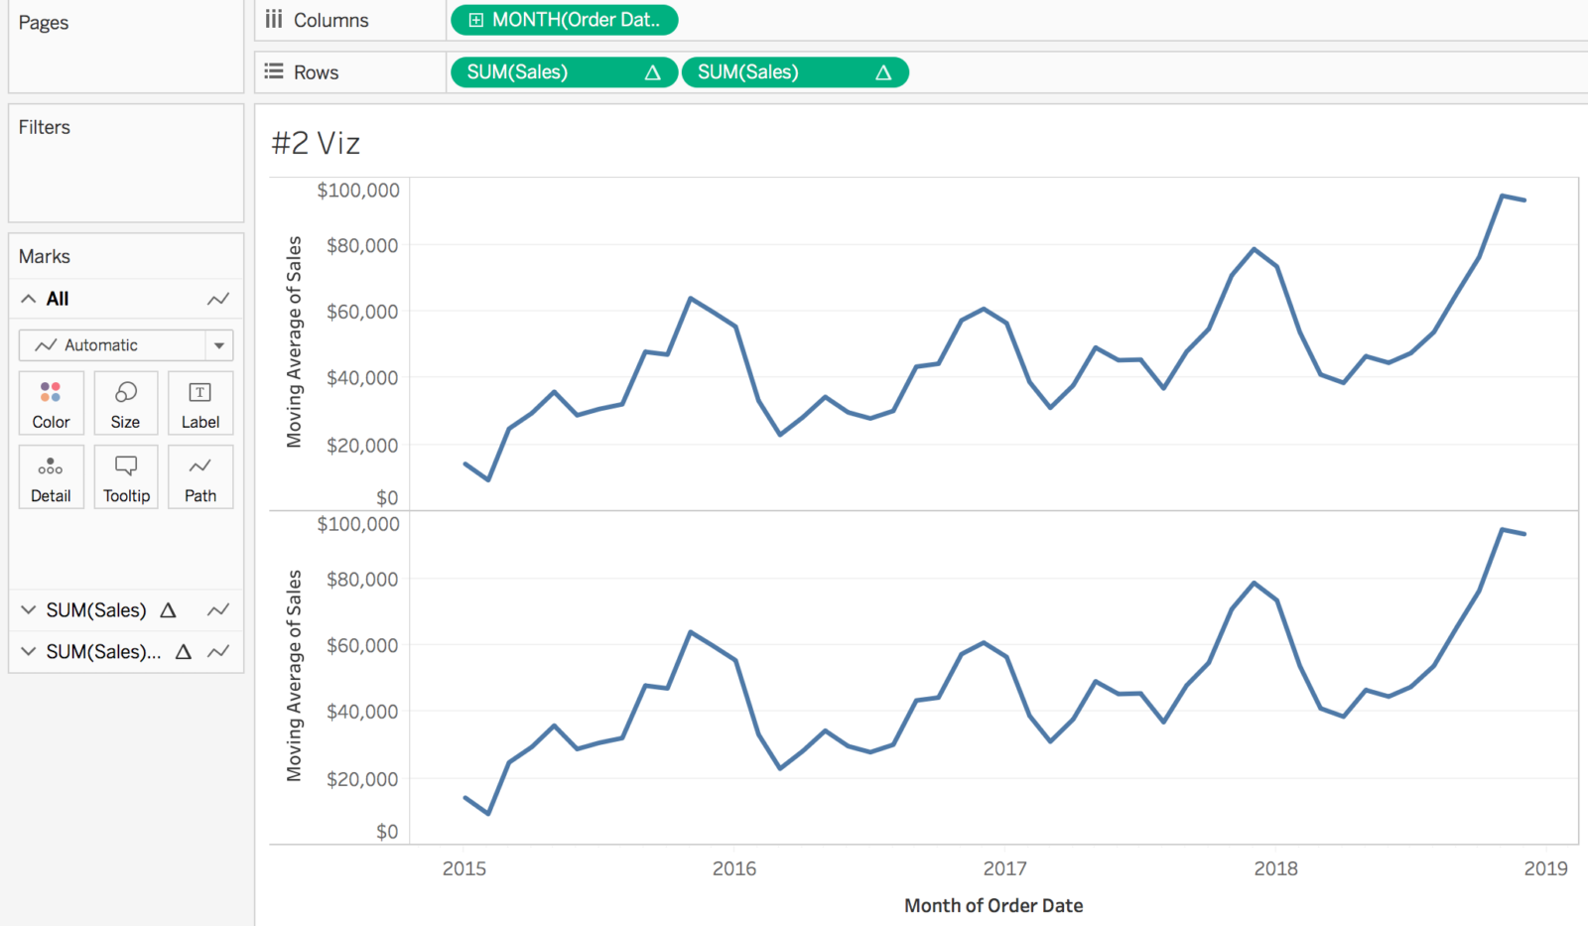Click the Path mark property
1588x926 pixels.
click(199, 477)
